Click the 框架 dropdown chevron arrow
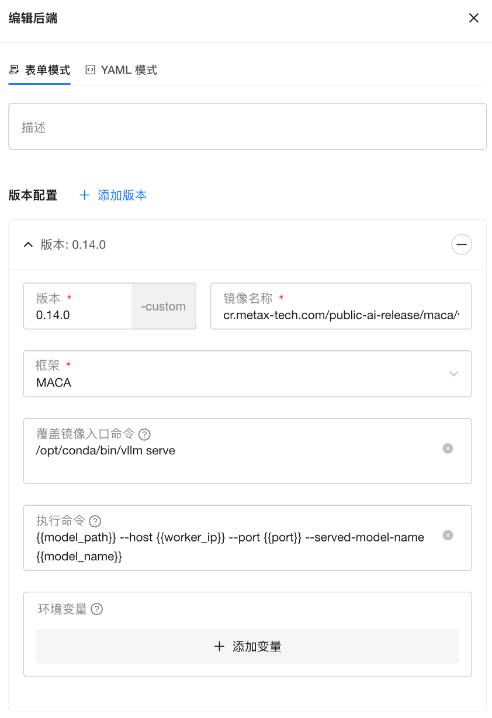This screenshot has height=718, width=492. (453, 374)
